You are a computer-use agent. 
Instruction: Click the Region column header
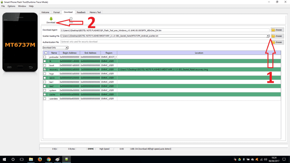click(109, 53)
